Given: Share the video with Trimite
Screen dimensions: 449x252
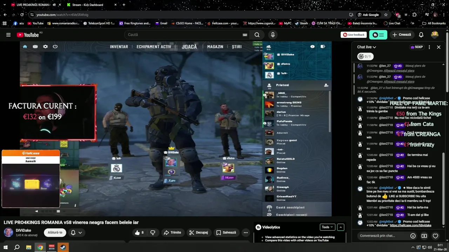Looking at the screenshot, I should point(172,232).
